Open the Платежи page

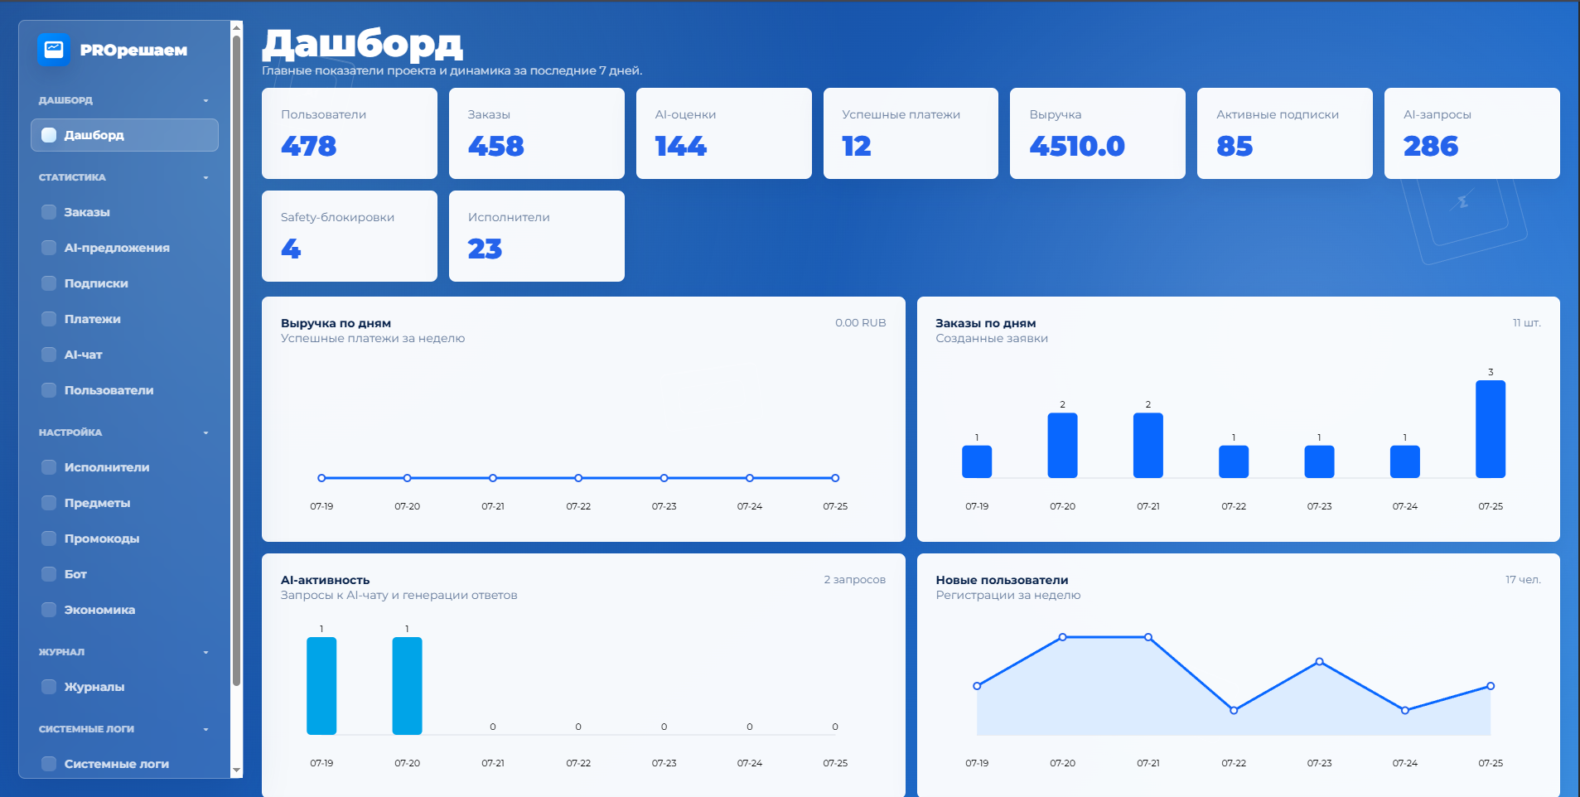(124, 319)
